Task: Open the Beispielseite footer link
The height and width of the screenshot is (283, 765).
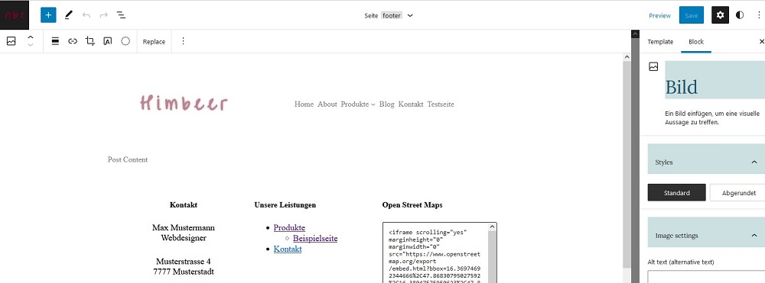Action: click(x=315, y=238)
